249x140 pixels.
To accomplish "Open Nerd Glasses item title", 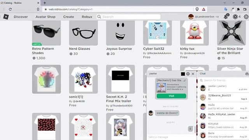I will (79, 49).
